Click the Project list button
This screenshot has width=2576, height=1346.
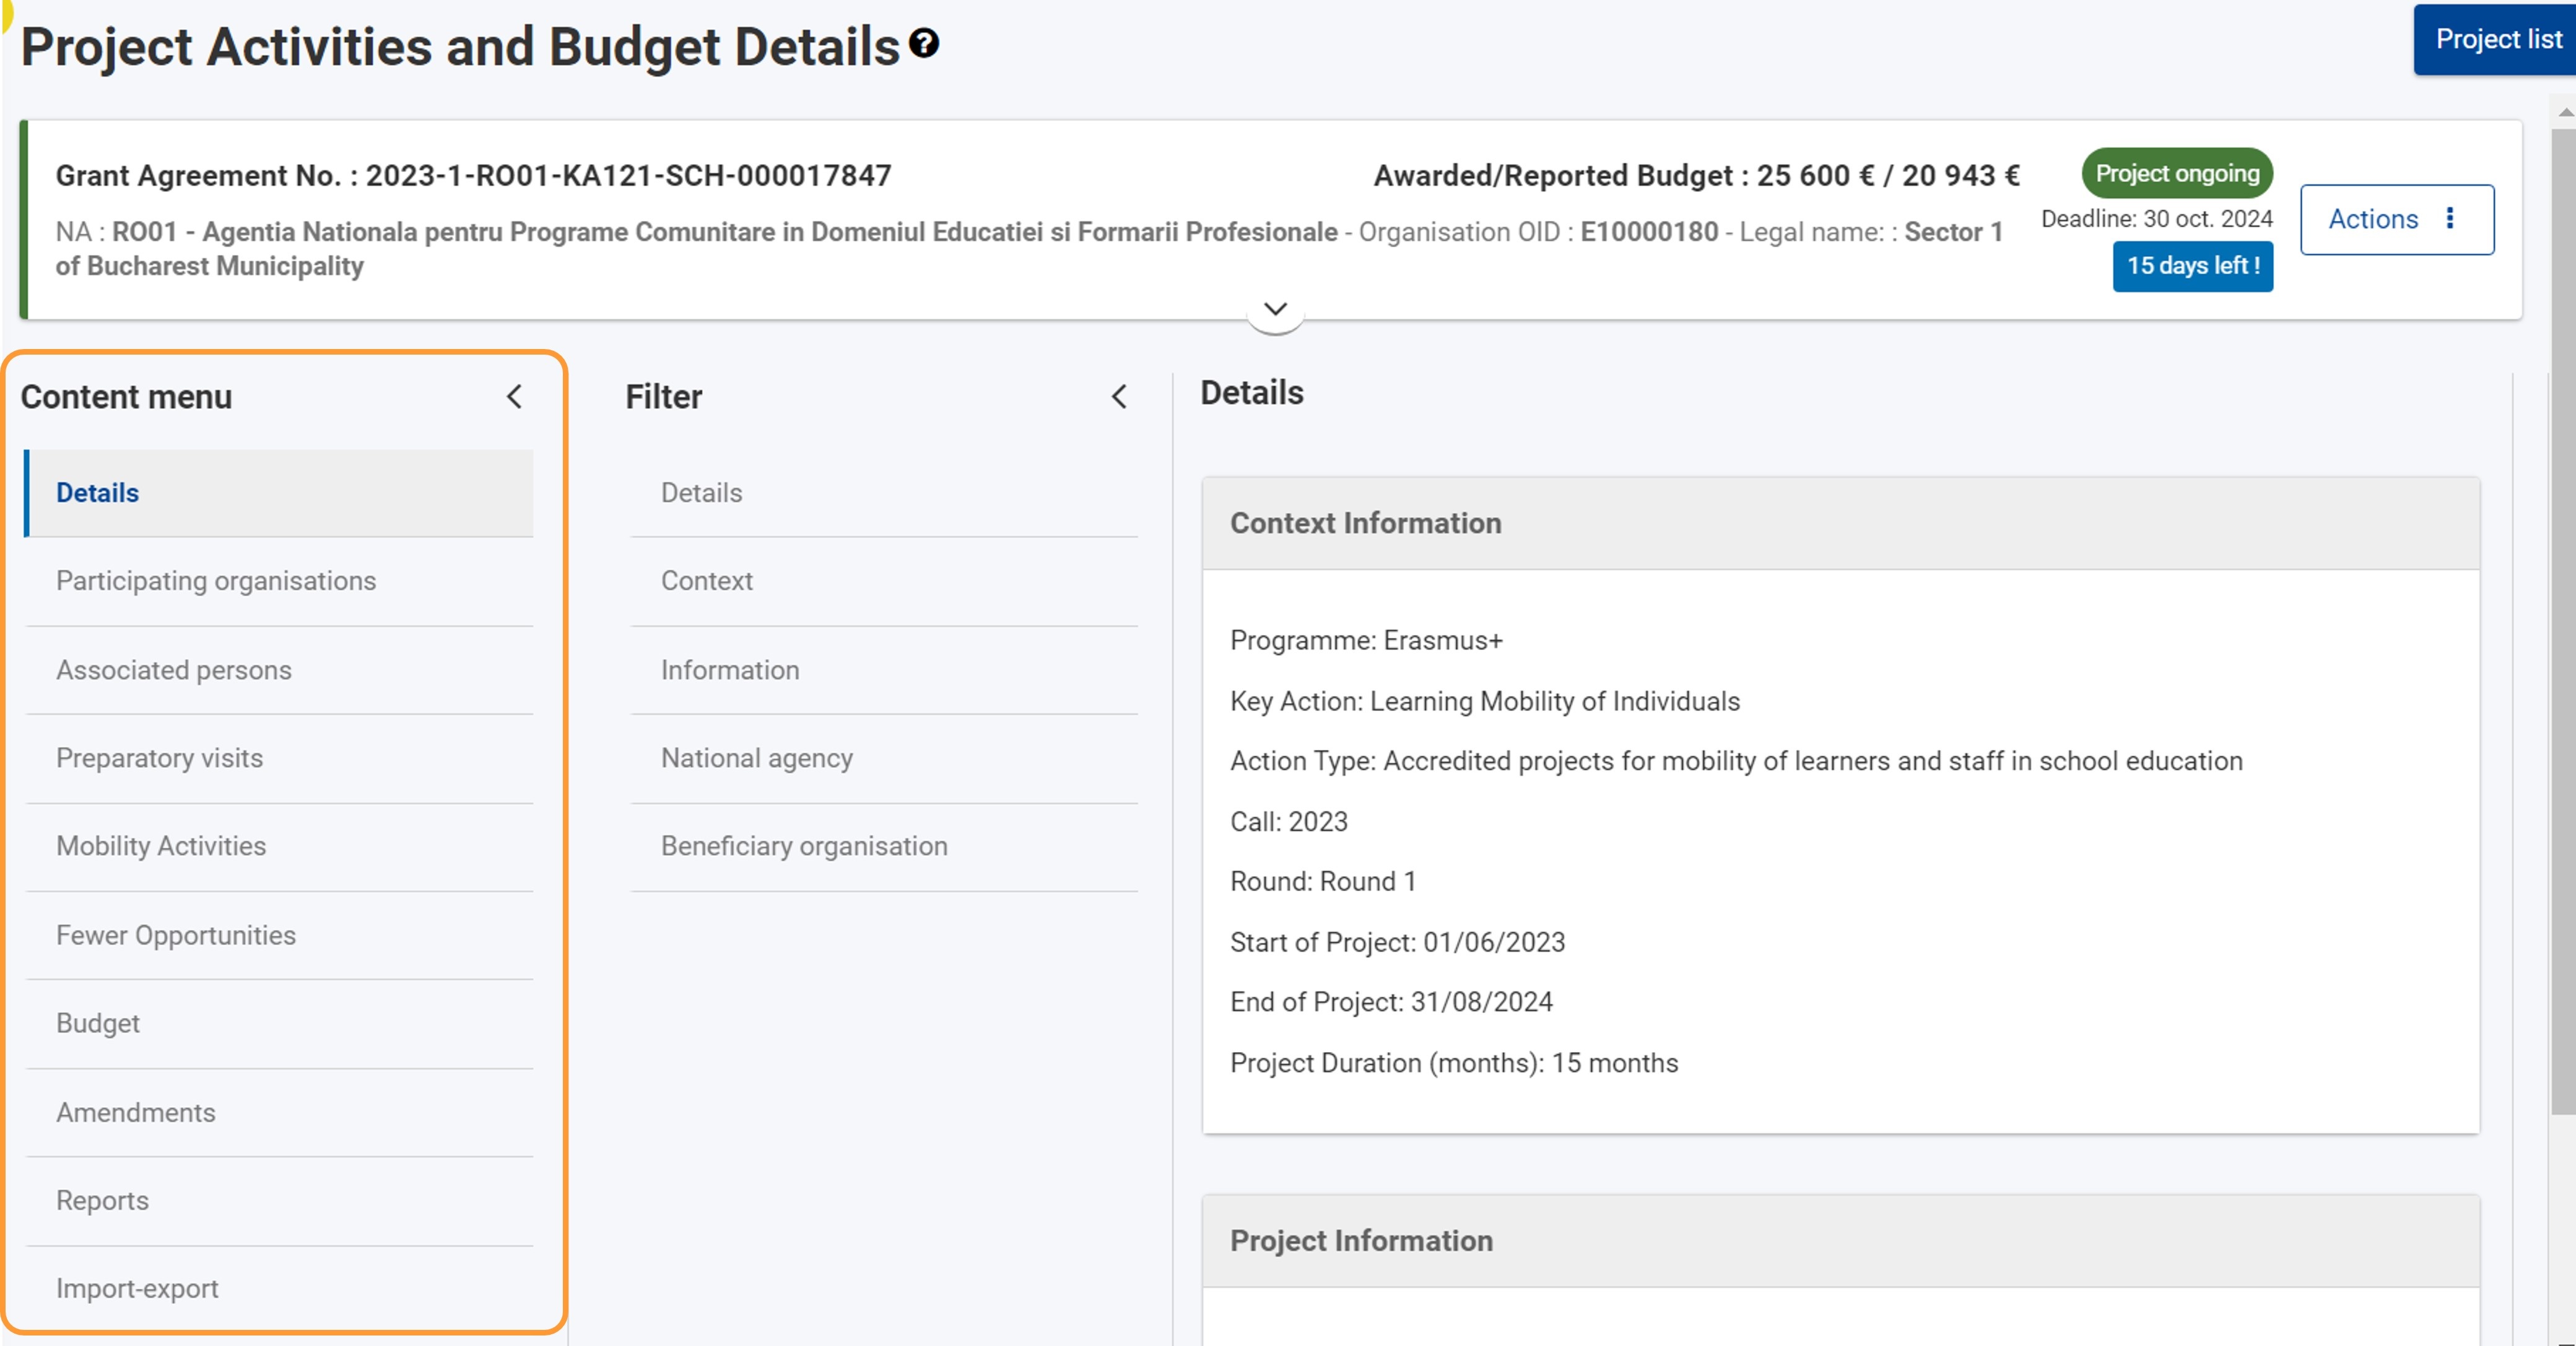(2497, 39)
